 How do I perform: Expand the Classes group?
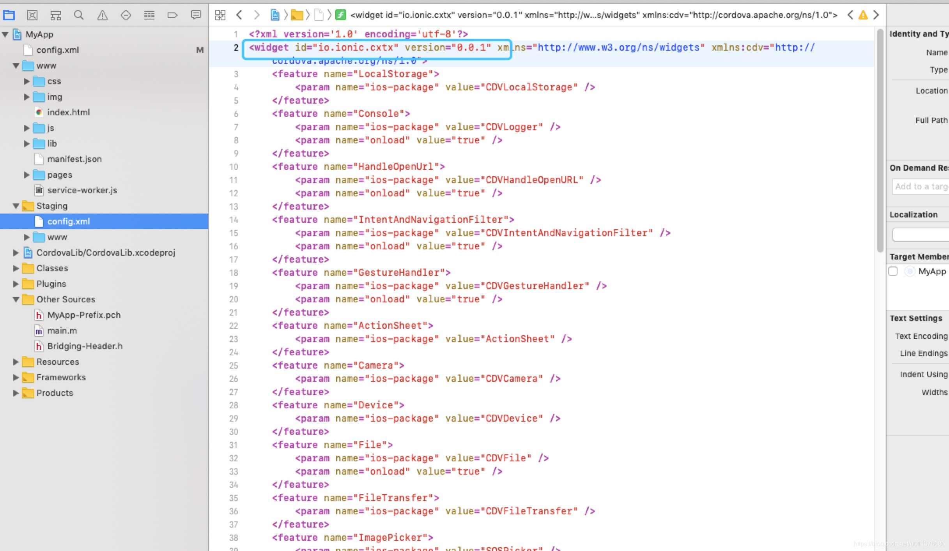coord(16,268)
